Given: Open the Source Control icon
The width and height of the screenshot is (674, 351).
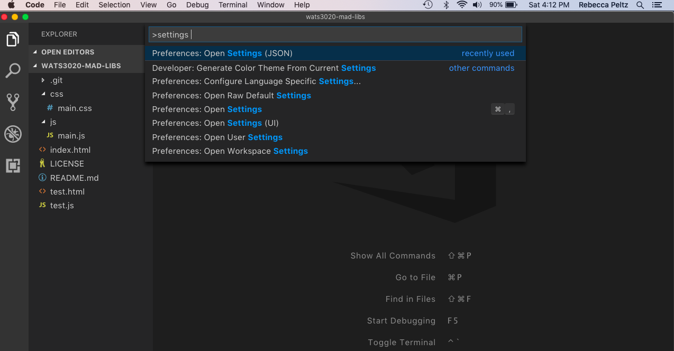Looking at the screenshot, I should [13, 102].
